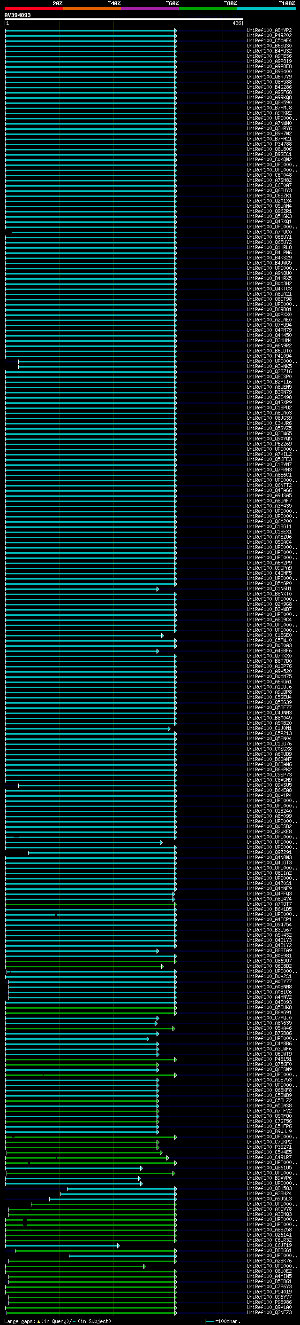Click the UniRef100_B9S400 hit label
Viewport: 300px width, 1325px height.
pyautogui.click(x=269, y=71)
